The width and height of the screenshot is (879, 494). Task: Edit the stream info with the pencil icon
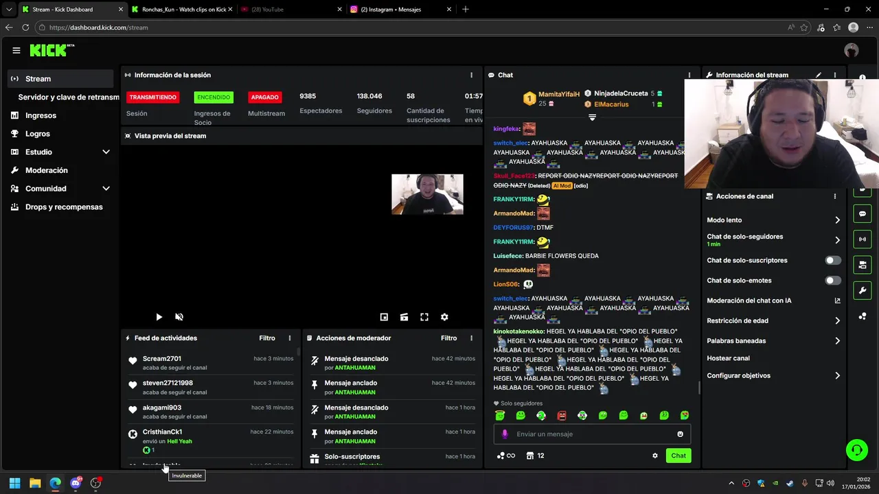click(818, 75)
